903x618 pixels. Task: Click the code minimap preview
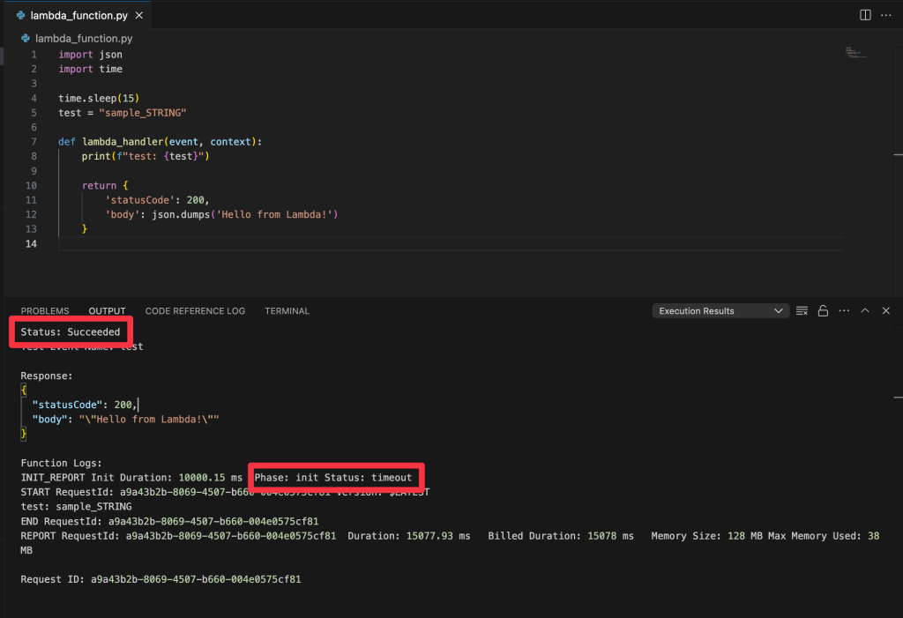[854, 53]
